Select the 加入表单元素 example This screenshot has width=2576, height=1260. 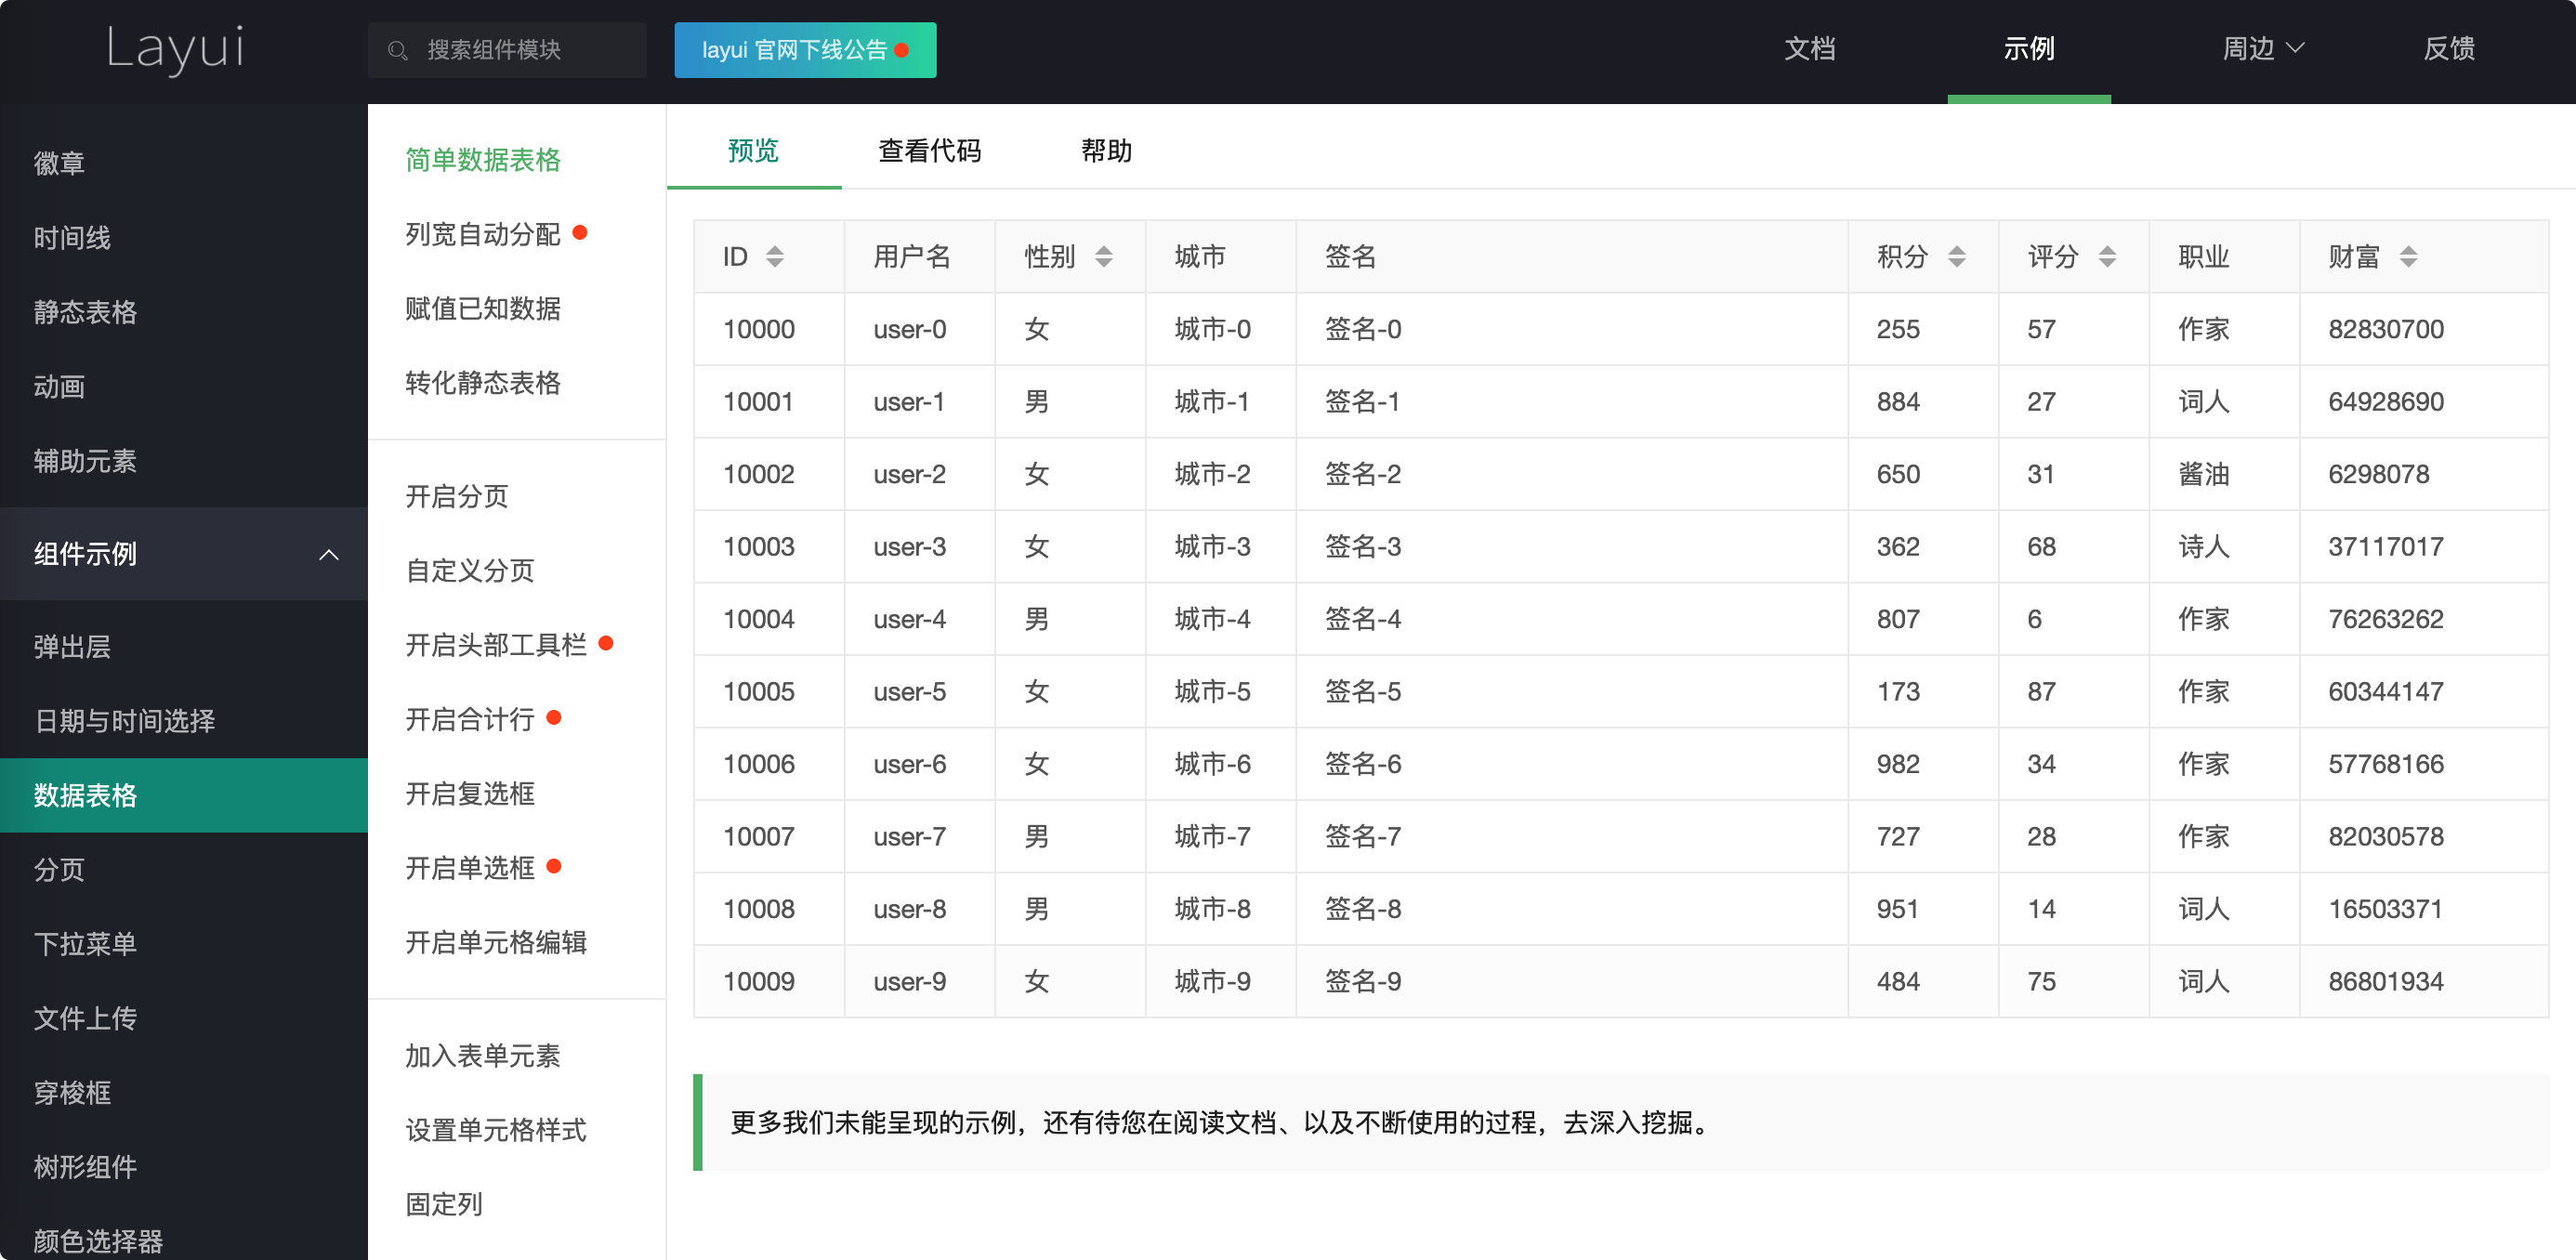tap(483, 1056)
